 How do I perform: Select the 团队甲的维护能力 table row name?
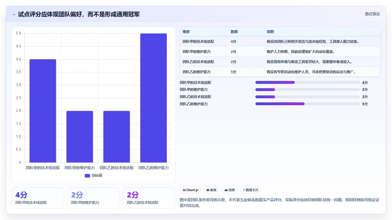point(197,52)
